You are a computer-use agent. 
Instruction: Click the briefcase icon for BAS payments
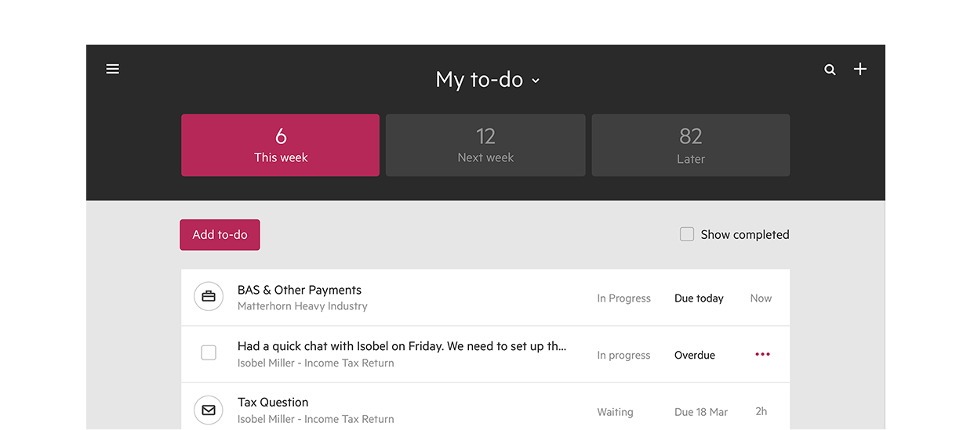(x=209, y=297)
